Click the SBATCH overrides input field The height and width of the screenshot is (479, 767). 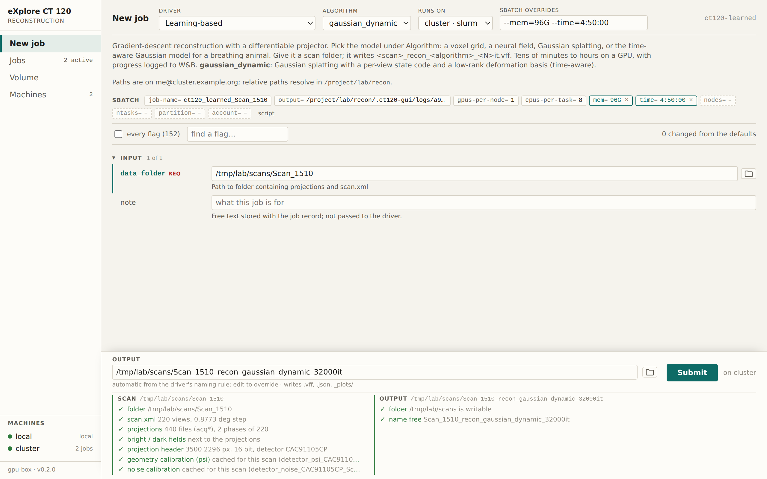pos(573,23)
